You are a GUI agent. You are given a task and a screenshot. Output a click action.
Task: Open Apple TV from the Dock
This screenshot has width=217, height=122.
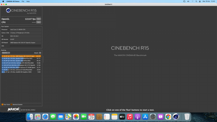pyautogui.click(x=122, y=117)
